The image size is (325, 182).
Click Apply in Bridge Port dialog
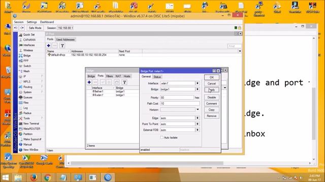click(212, 90)
